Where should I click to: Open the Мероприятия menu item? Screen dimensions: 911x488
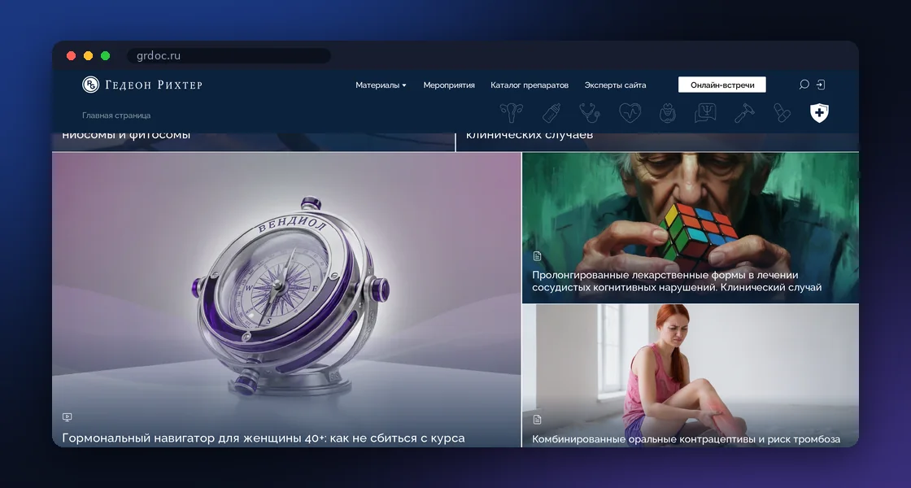[x=449, y=85]
